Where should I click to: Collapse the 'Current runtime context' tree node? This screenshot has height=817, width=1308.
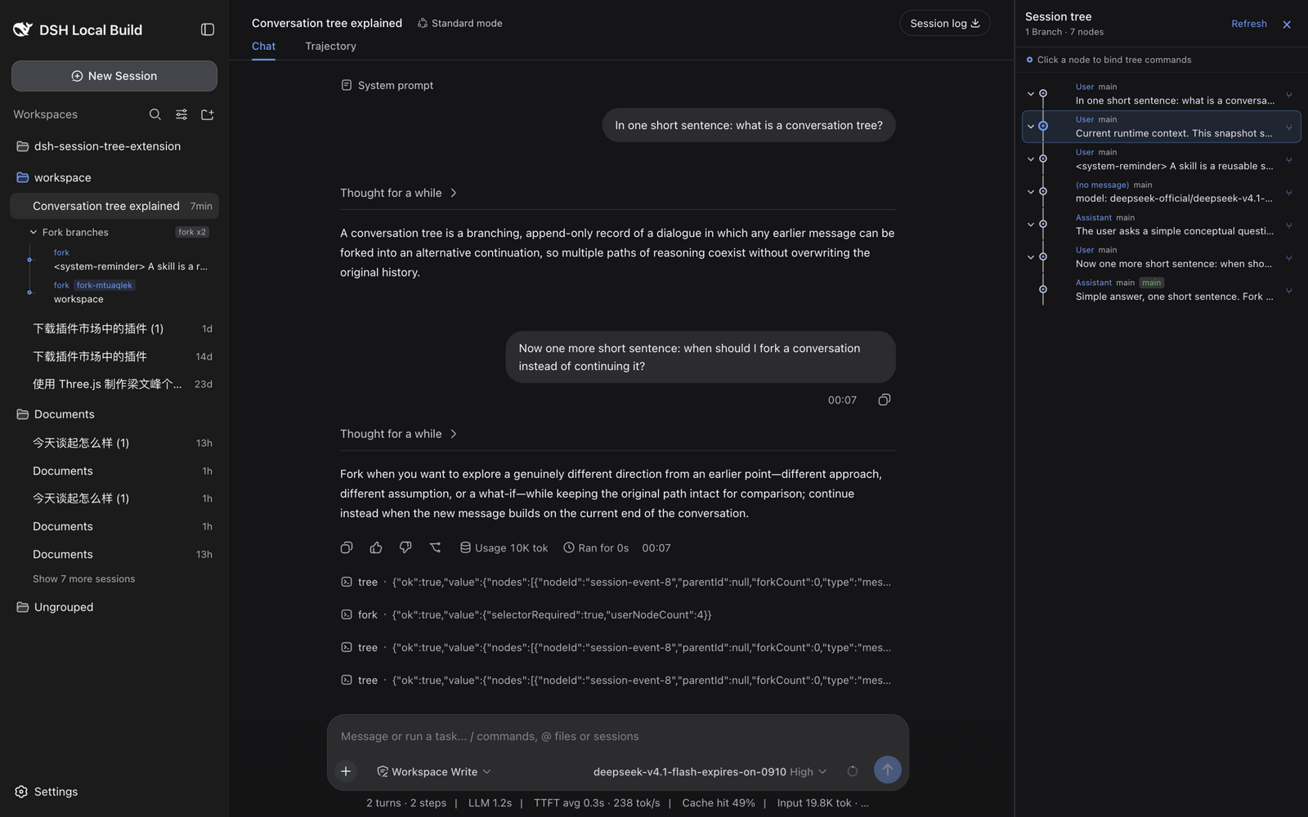click(1031, 127)
